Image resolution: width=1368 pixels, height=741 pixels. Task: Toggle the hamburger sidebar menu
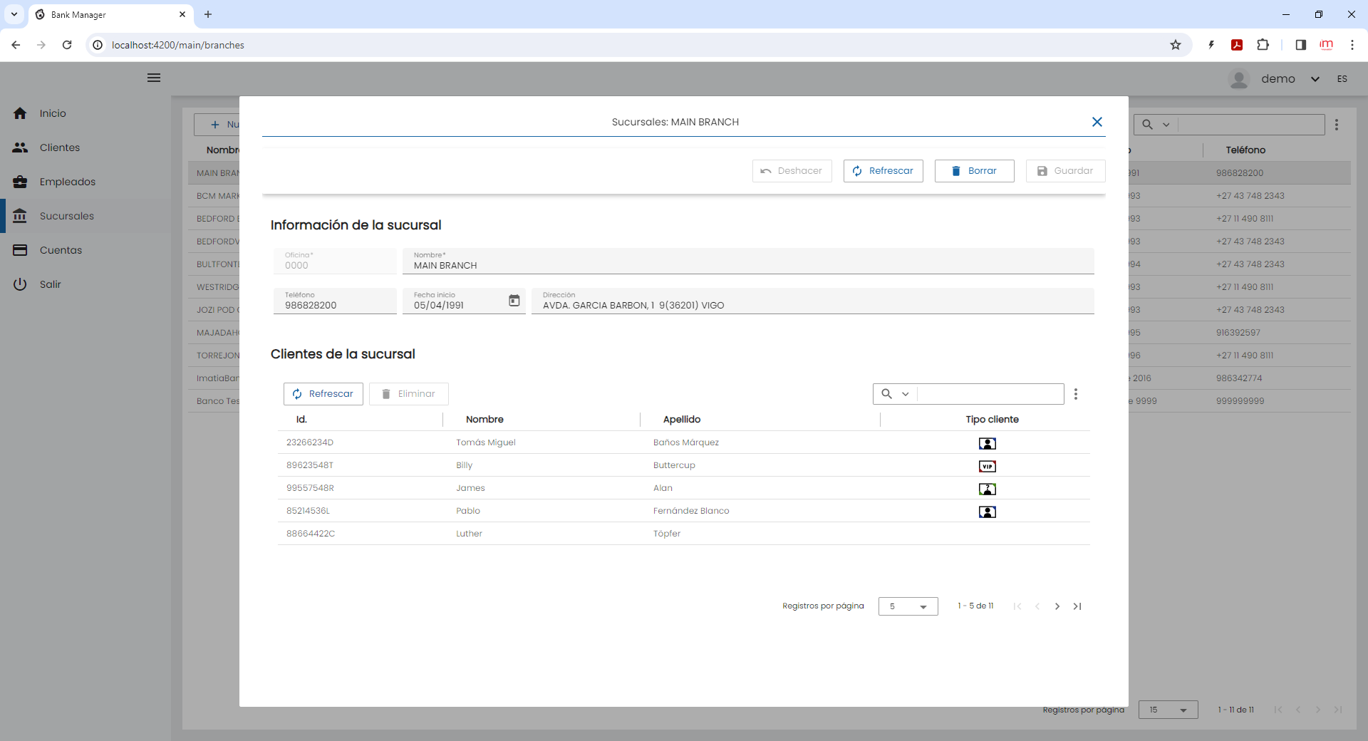[154, 78]
